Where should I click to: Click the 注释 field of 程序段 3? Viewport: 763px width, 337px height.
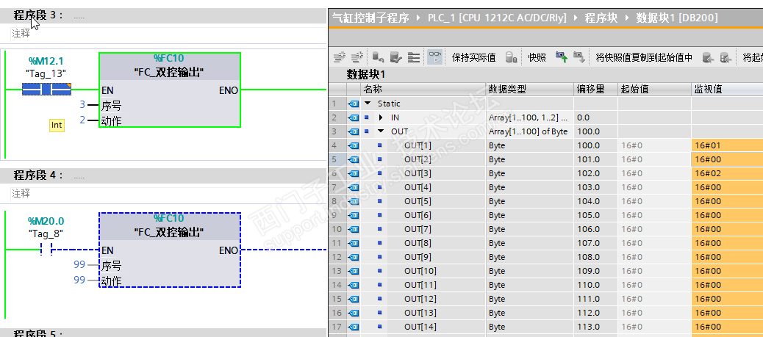click(168, 34)
